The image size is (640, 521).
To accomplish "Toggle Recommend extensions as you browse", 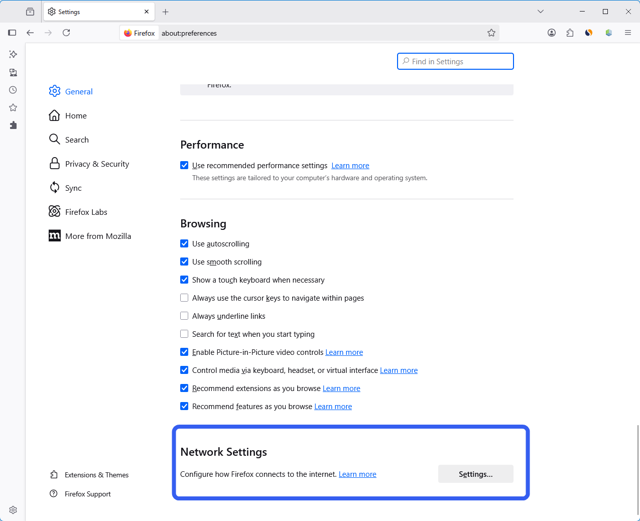I will click(x=184, y=388).
